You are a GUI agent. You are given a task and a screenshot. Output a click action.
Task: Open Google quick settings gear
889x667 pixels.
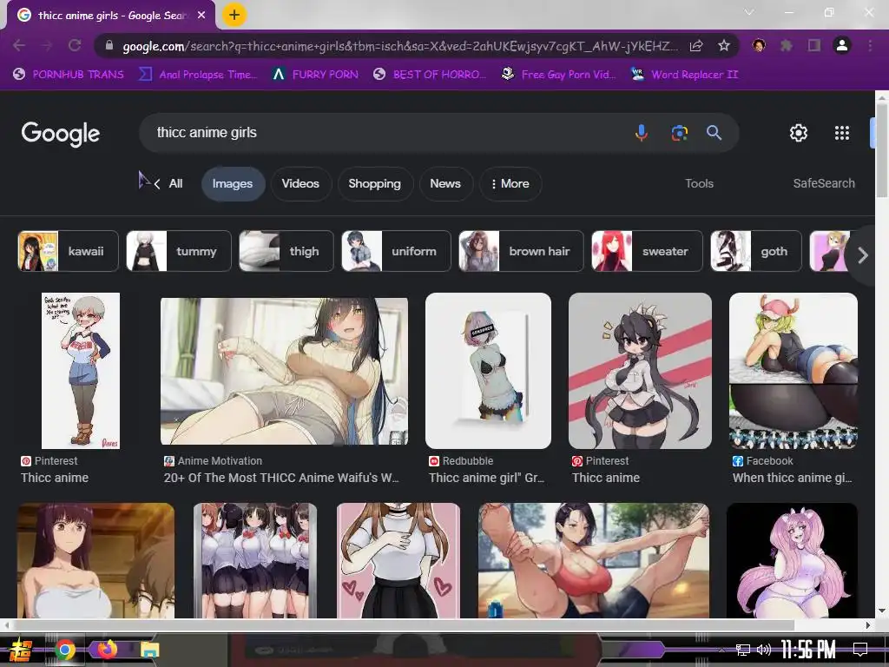tap(799, 133)
